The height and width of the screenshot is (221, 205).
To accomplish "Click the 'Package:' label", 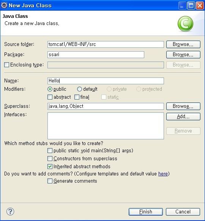I will [14, 55].
